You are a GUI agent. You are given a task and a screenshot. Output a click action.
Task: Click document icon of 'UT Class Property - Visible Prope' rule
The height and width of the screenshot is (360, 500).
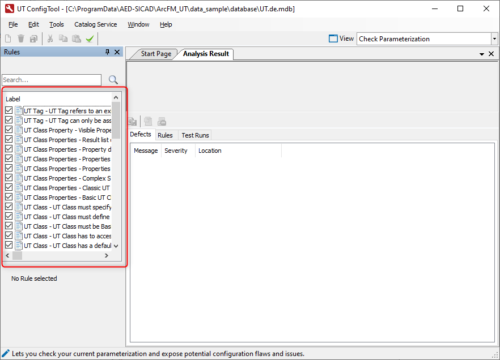(x=19, y=130)
